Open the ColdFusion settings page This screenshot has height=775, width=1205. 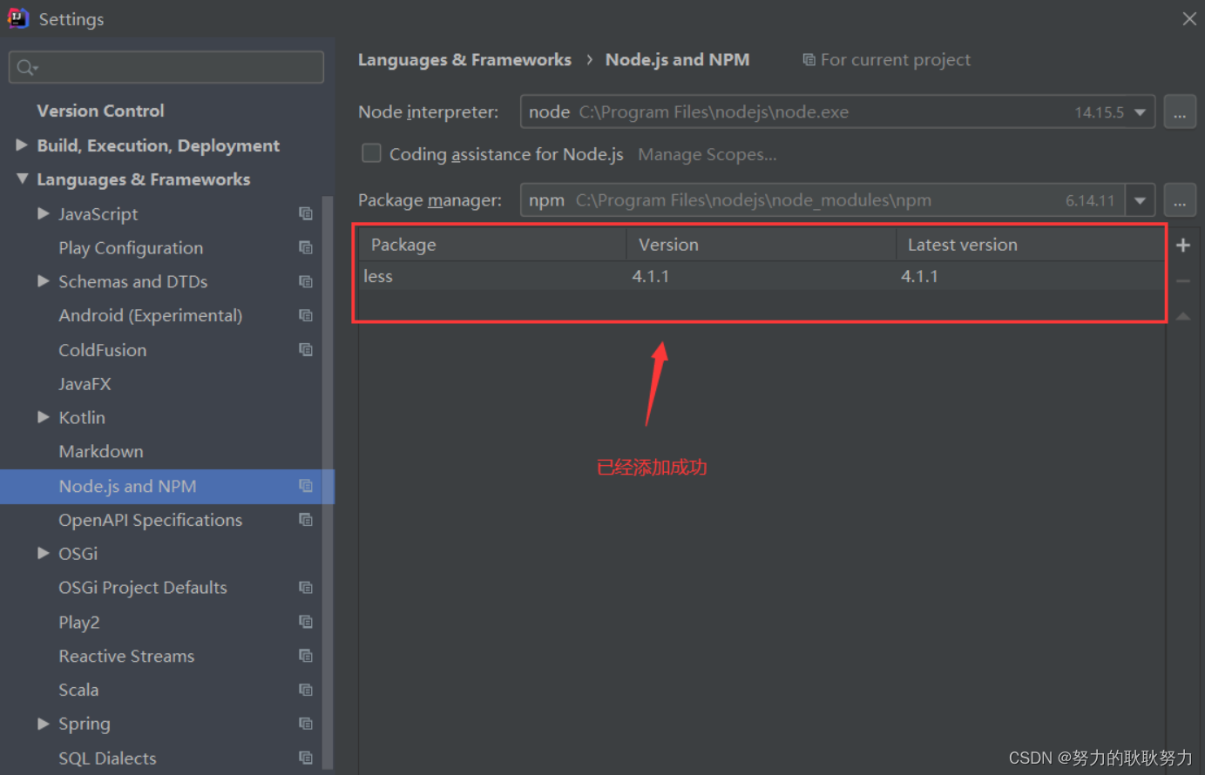(102, 350)
